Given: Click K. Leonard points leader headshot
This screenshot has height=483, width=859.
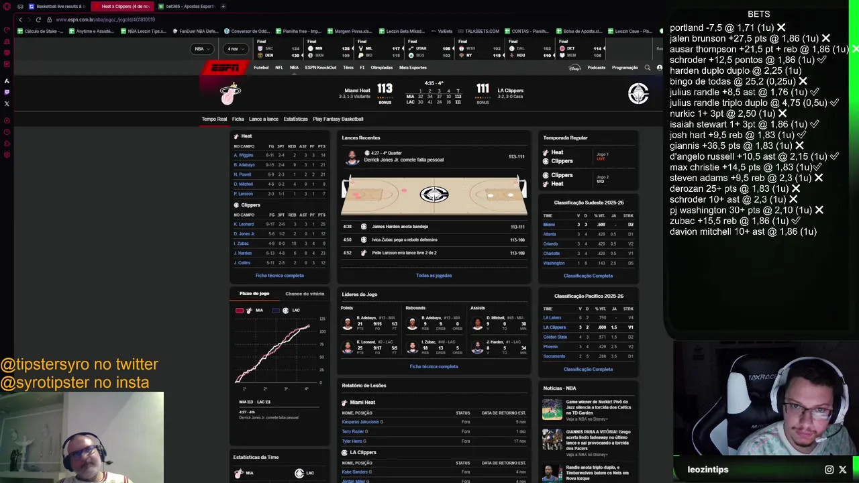Looking at the screenshot, I should [347, 347].
